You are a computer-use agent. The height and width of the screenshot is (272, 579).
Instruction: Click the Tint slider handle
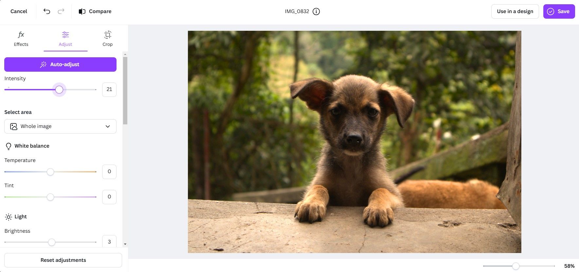(50, 197)
